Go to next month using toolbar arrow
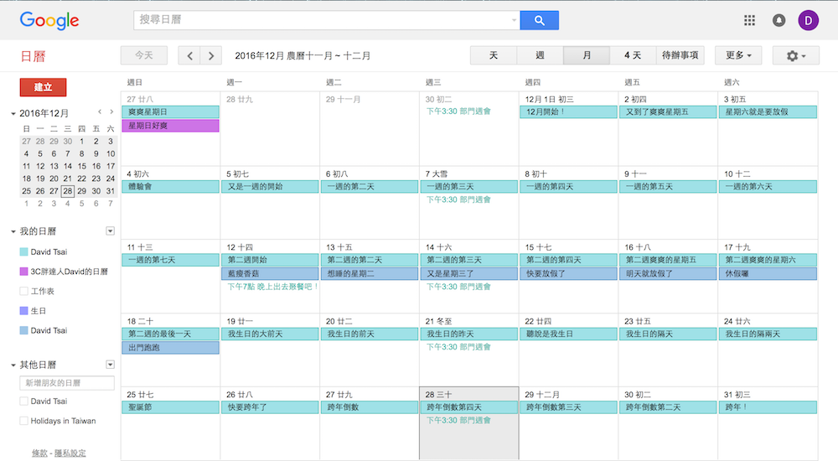 click(x=211, y=55)
